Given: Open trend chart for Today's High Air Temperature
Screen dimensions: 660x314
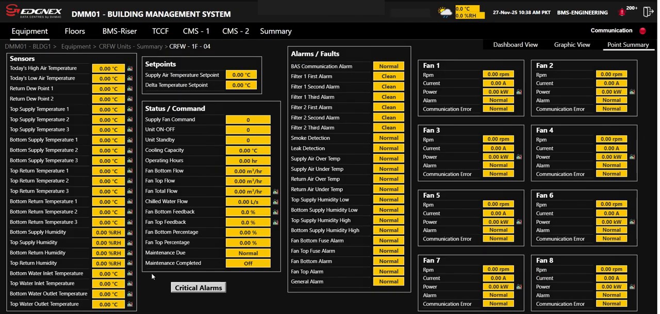Looking at the screenshot, I should click(130, 68).
